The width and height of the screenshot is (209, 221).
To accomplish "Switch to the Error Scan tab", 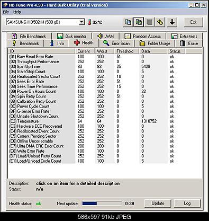I will pyautogui.click(x=116, y=43).
